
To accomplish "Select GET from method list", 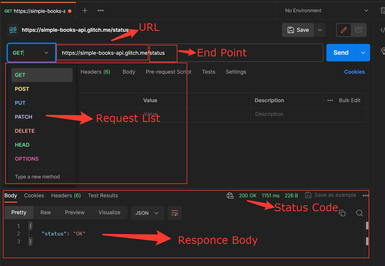I will 42,75.
